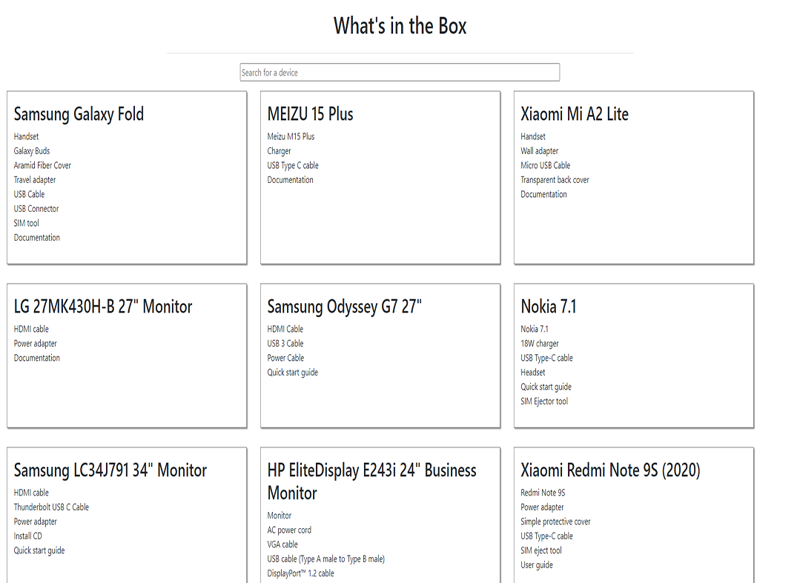Select the AC power cord item
This screenshot has height=583, width=800.
pyautogui.click(x=289, y=530)
